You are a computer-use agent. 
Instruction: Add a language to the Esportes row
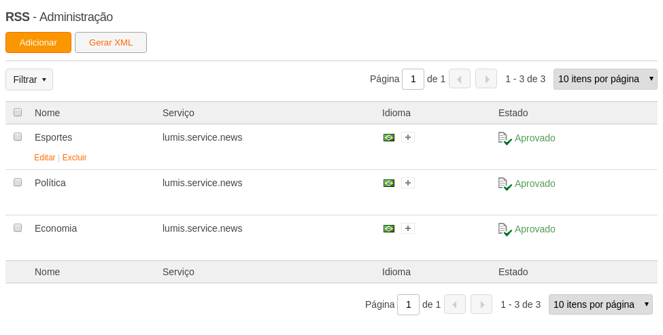[407, 137]
